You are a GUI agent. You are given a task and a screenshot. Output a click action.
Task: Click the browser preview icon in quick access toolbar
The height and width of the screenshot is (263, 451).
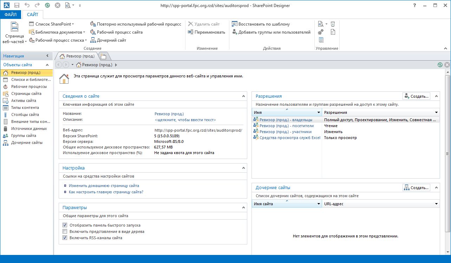click(68, 5)
